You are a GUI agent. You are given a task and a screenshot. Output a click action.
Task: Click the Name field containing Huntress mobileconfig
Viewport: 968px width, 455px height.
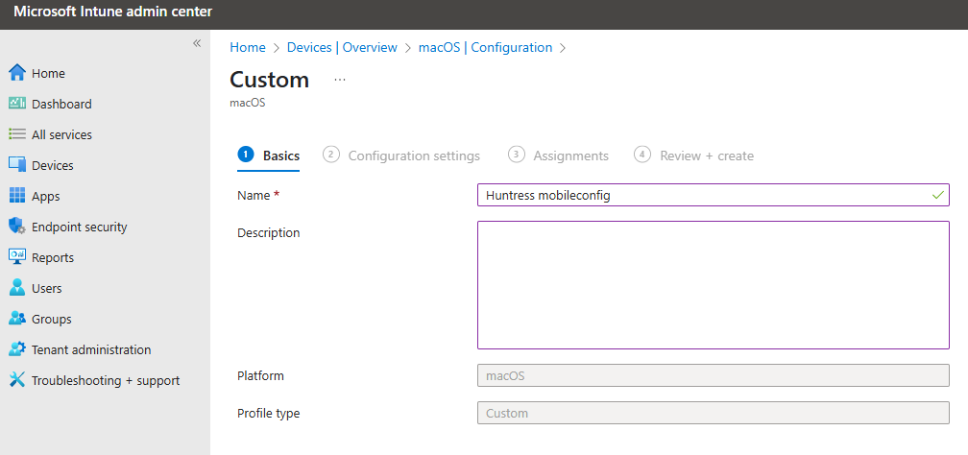click(713, 195)
